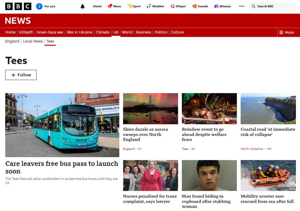Go to BBC Sport in top navigation
Screen dimensions: 300x211
(x=134, y=6)
